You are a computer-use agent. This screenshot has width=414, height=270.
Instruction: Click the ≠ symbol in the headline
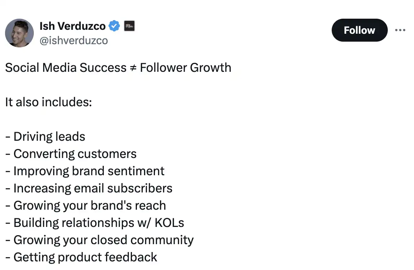(133, 67)
